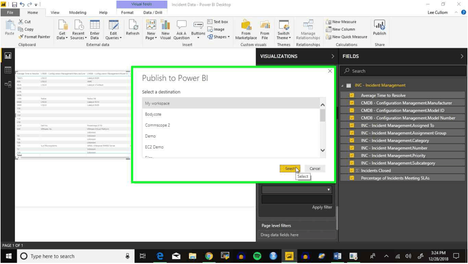
Task: Create a New Quick Measure
Action: 346,37
